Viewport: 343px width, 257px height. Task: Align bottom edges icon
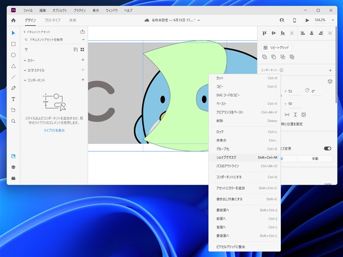282,33
